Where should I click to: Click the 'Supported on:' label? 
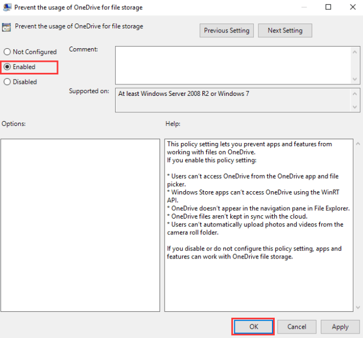(89, 91)
